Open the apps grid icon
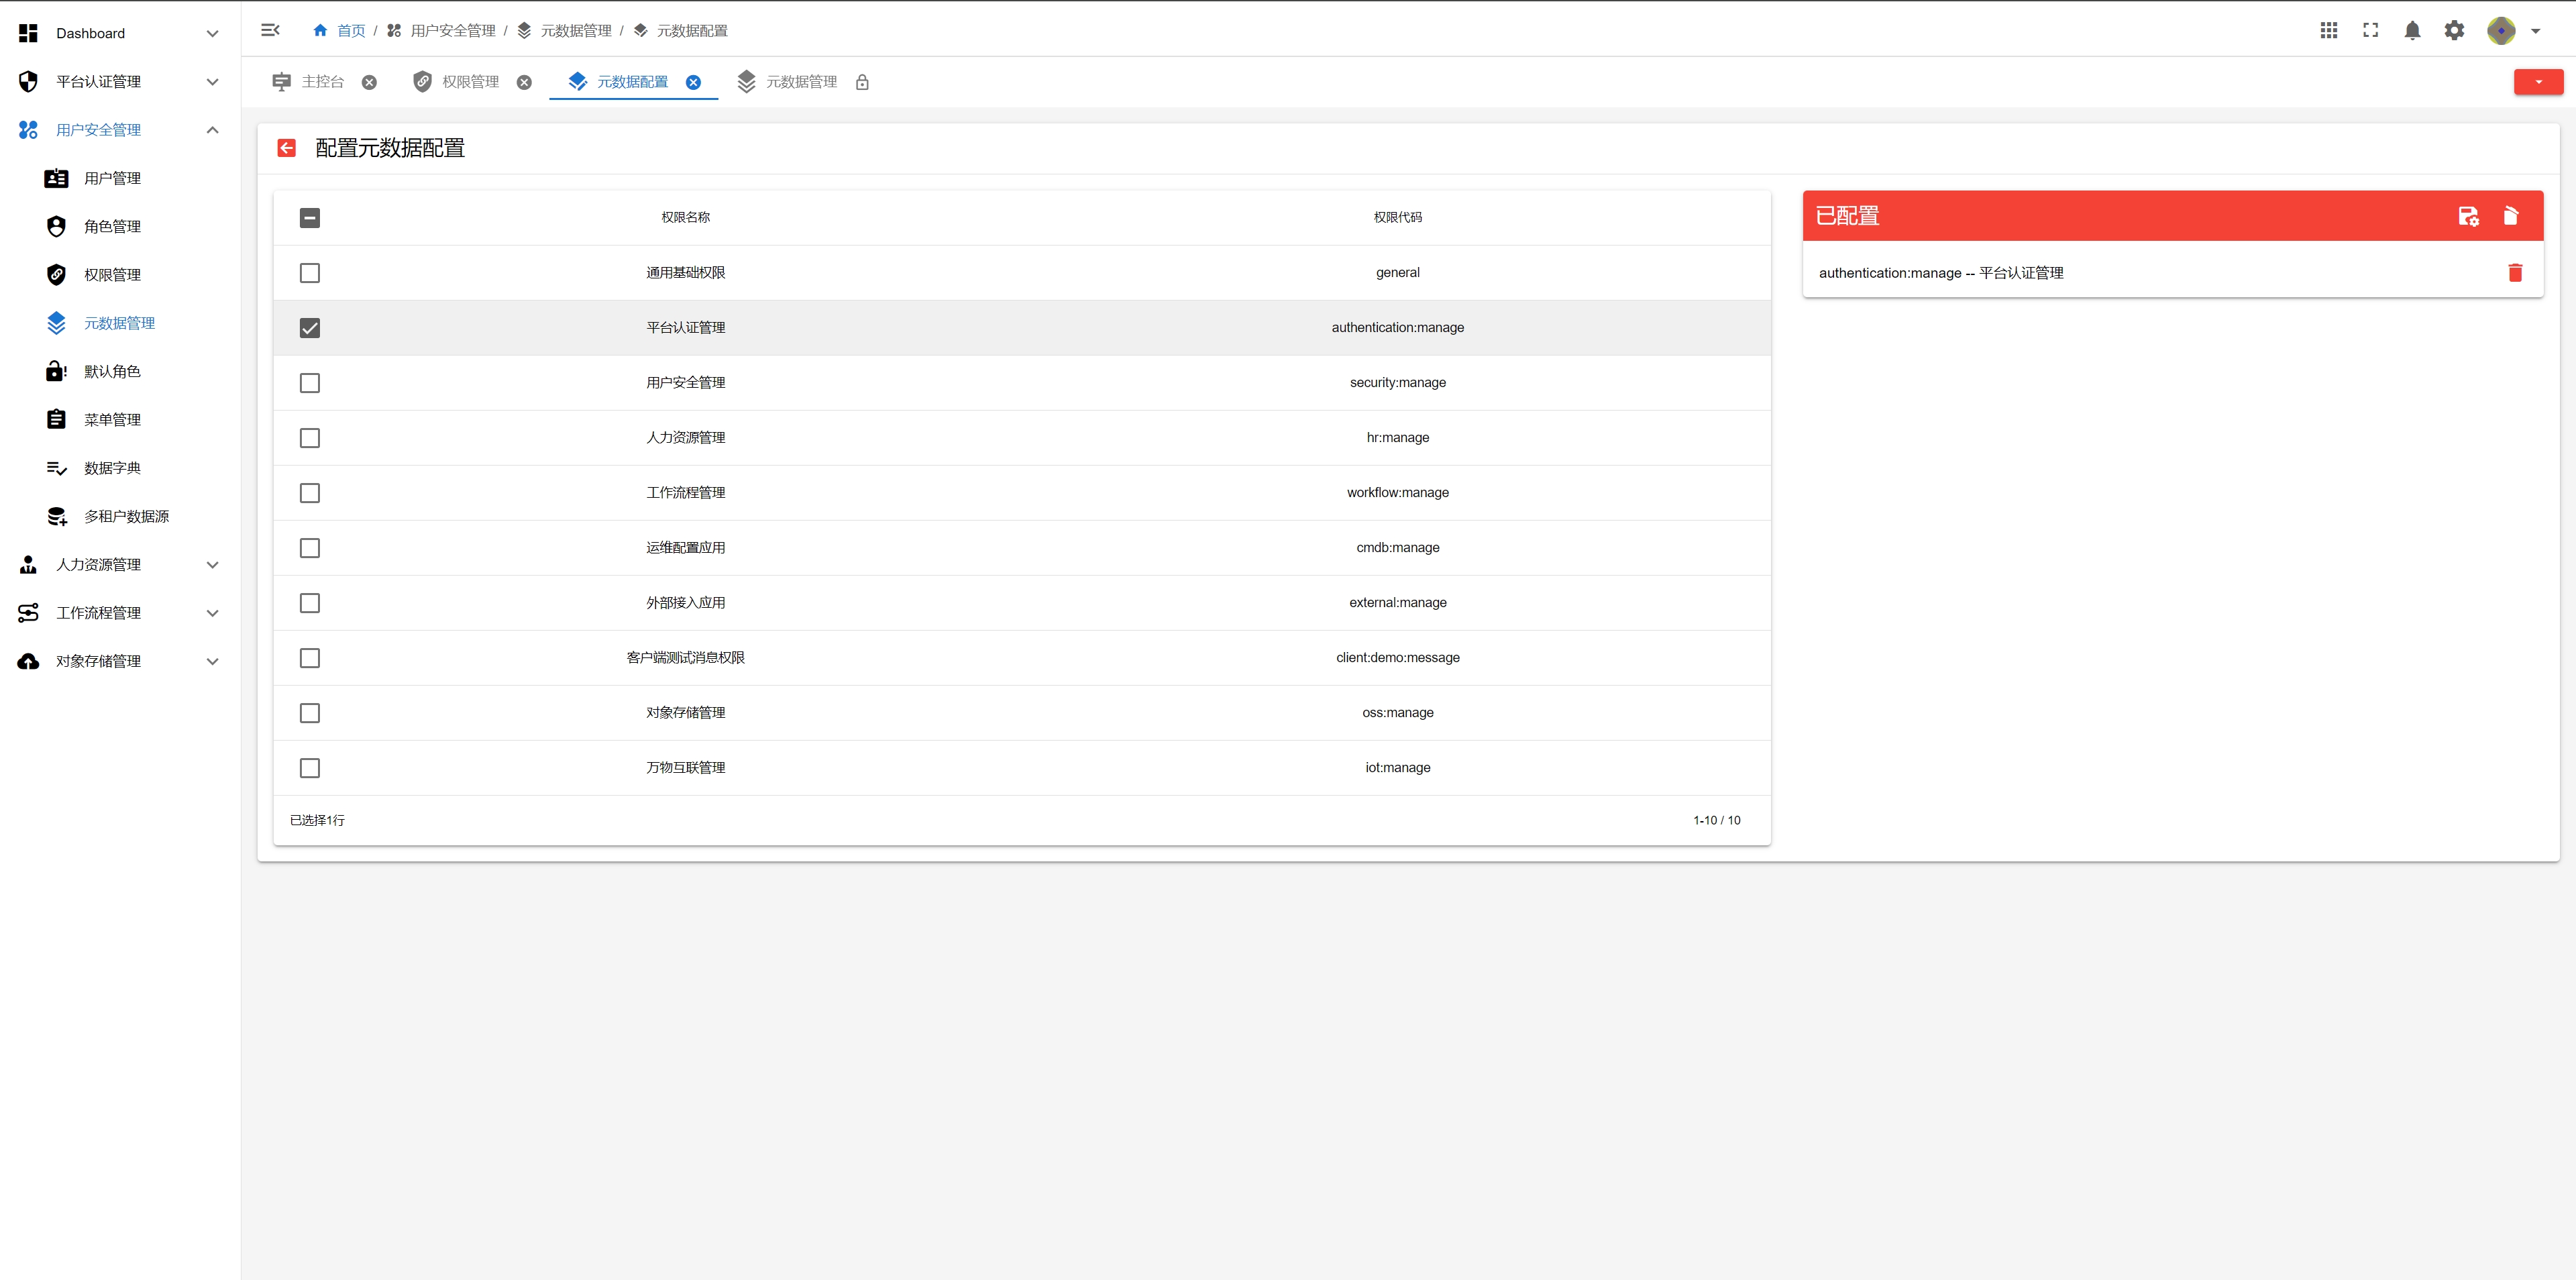2576x1280 pixels. (x=2329, y=31)
